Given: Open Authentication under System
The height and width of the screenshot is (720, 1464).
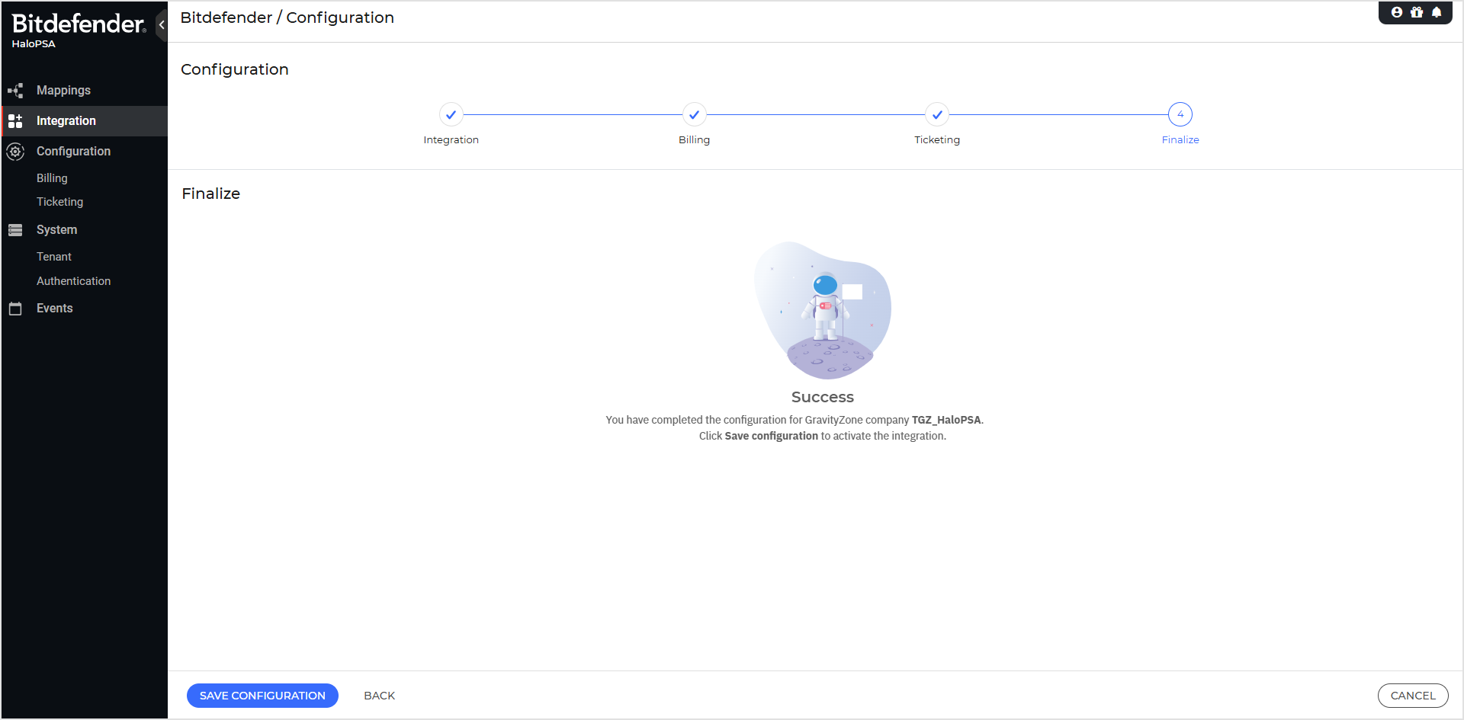Looking at the screenshot, I should click(x=73, y=281).
